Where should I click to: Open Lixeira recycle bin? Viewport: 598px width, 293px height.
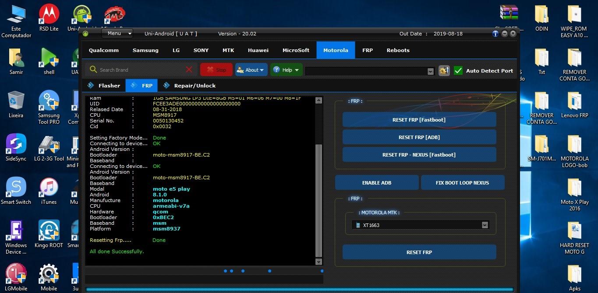pos(16,105)
